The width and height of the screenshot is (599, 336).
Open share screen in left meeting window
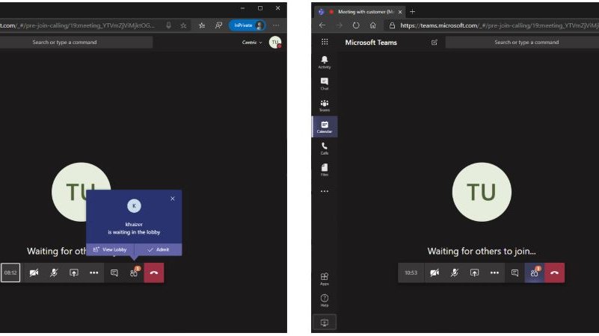coord(74,273)
